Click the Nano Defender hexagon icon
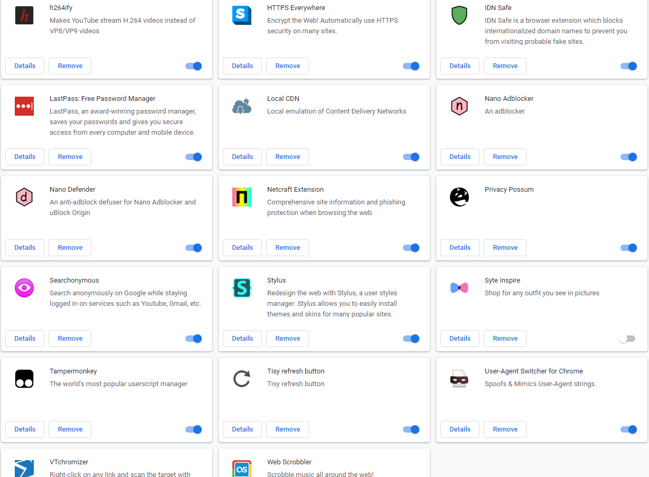The height and width of the screenshot is (477, 649). pyautogui.click(x=24, y=198)
